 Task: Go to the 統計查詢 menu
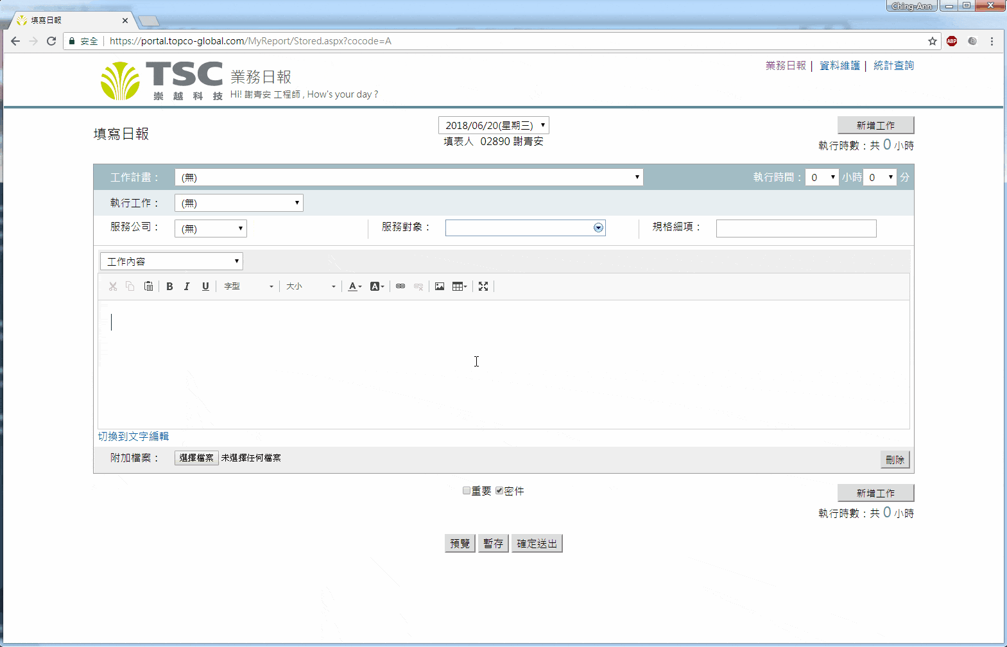tap(893, 65)
